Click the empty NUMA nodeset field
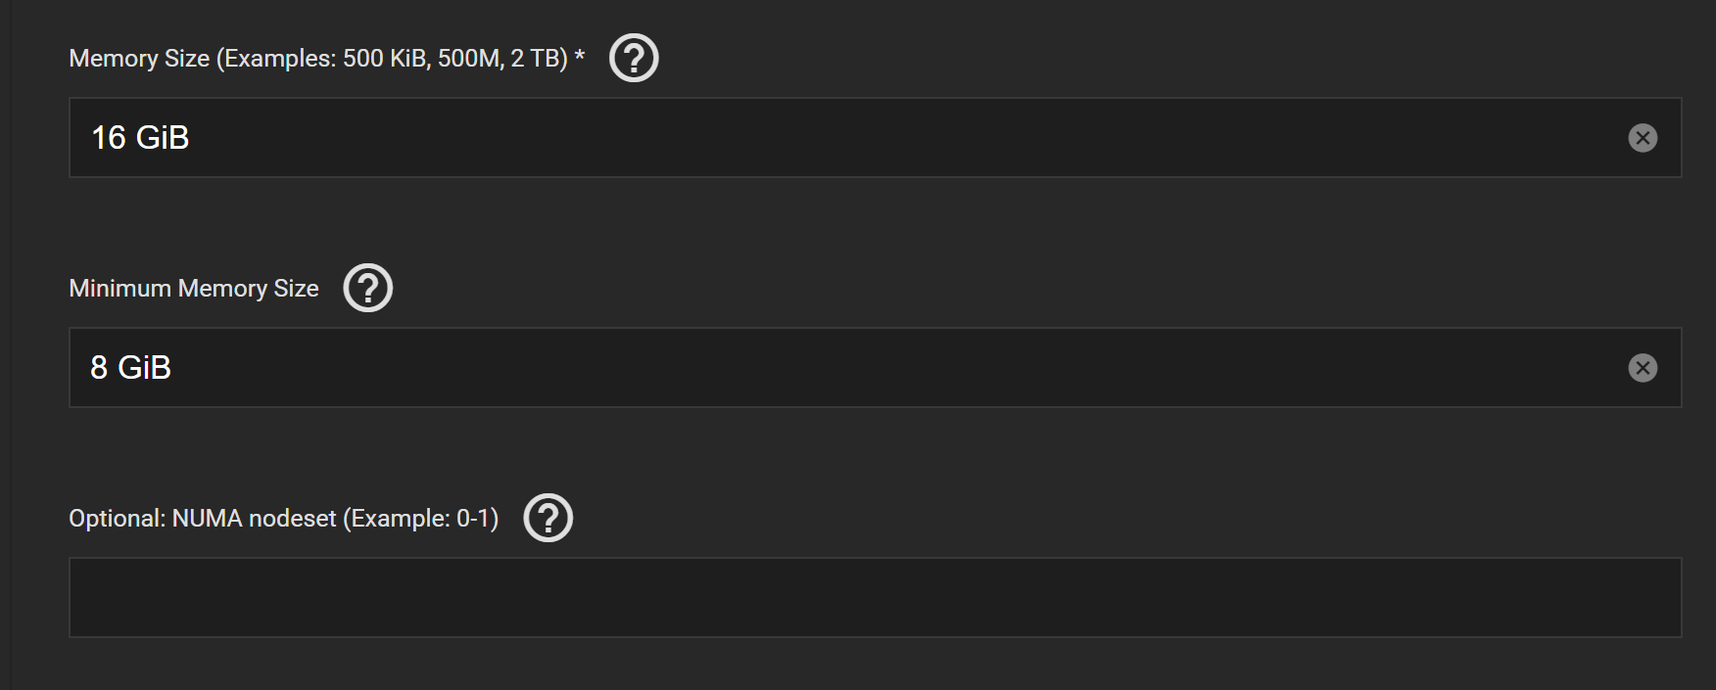This screenshot has width=1716, height=690. (x=874, y=598)
